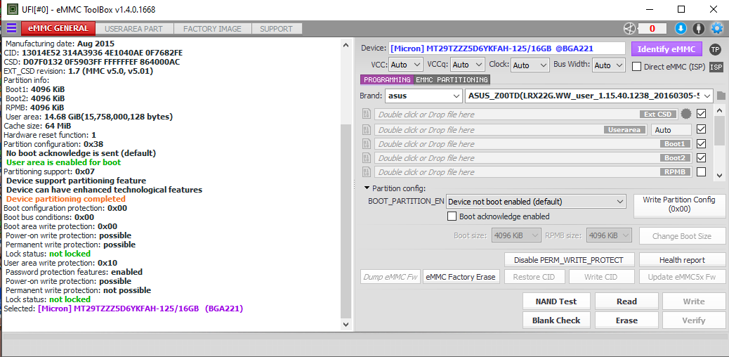Click the log panel vertical scrollbar thumb
729x357 pixels.
pos(346,221)
